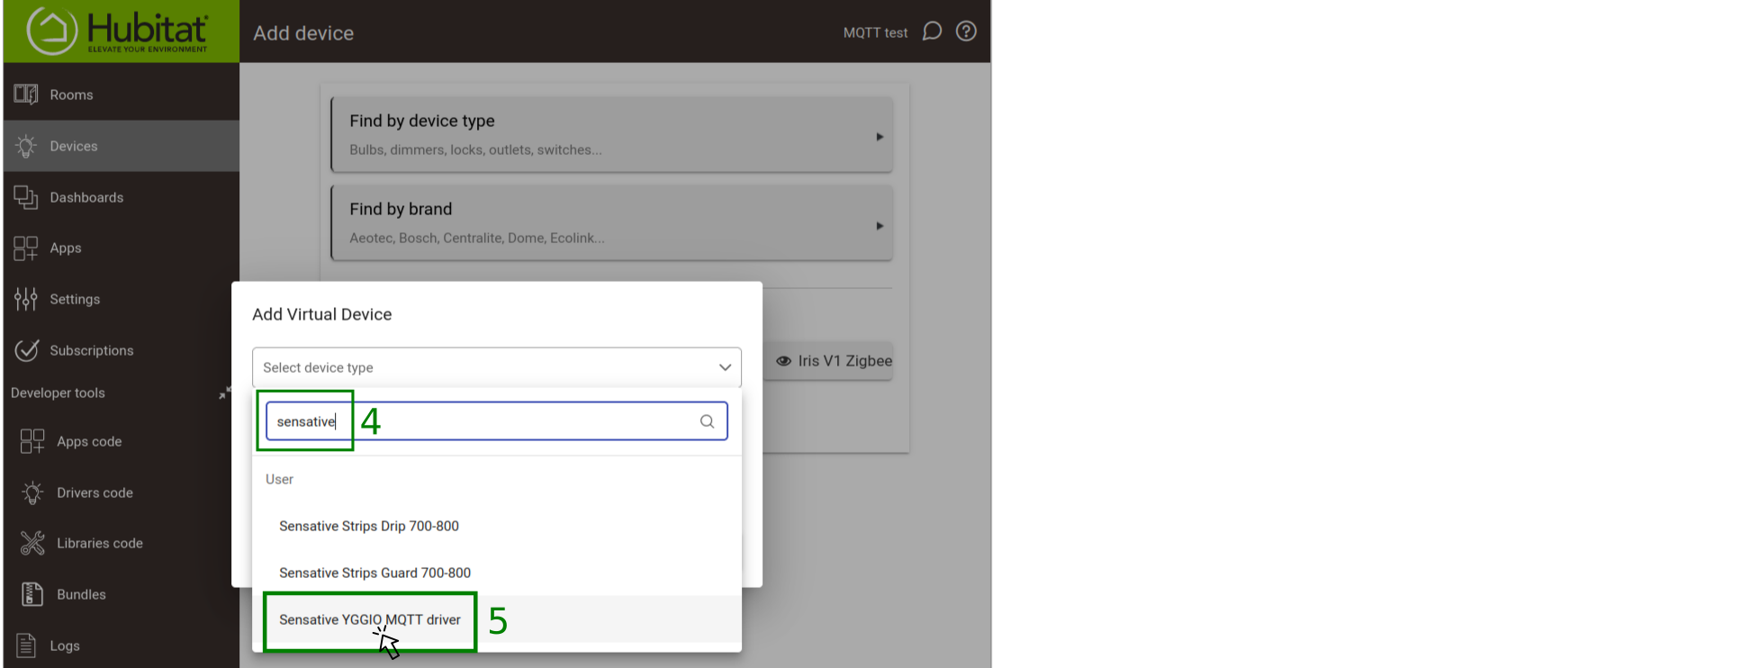Viewport: 1742px width, 668px height.
Task: Click the MQTT test hub name
Action: coord(875,32)
